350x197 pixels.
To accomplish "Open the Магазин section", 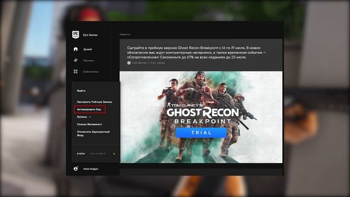I will (x=89, y=61).
